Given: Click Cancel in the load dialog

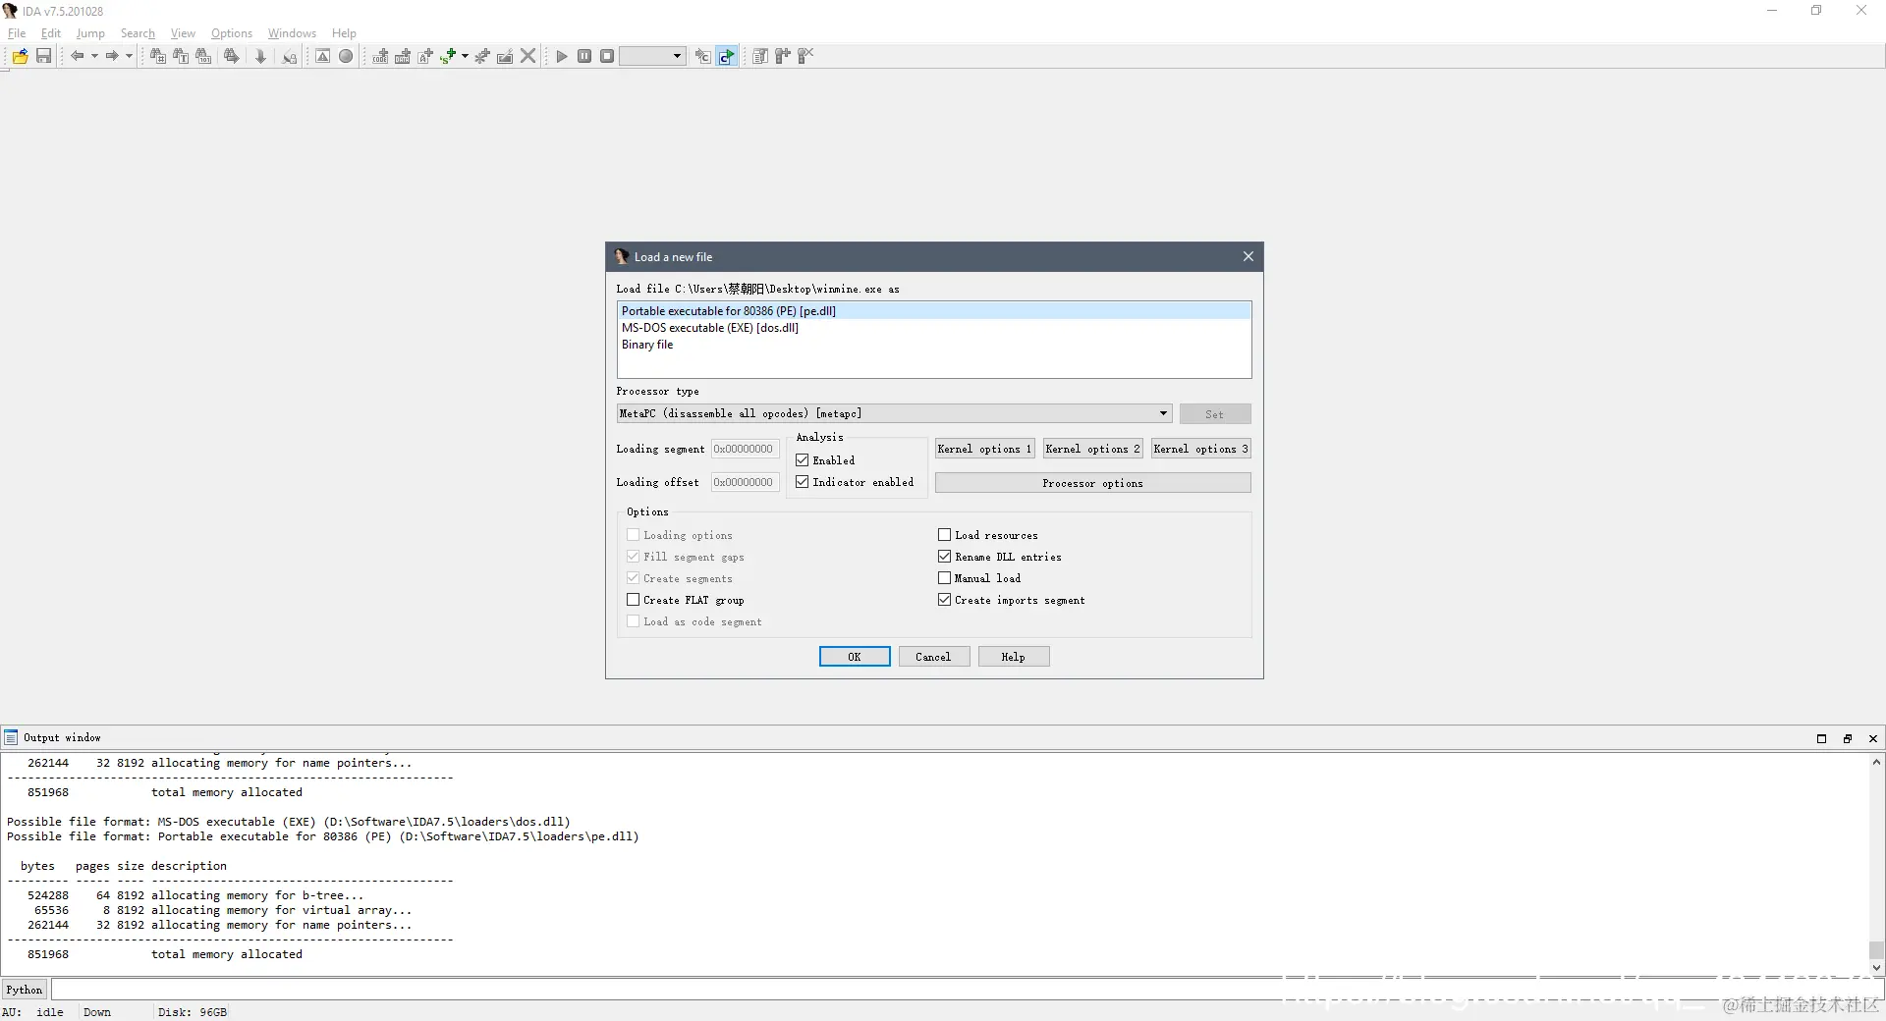Looking at the screenshot, I should (x=934, y=657).
